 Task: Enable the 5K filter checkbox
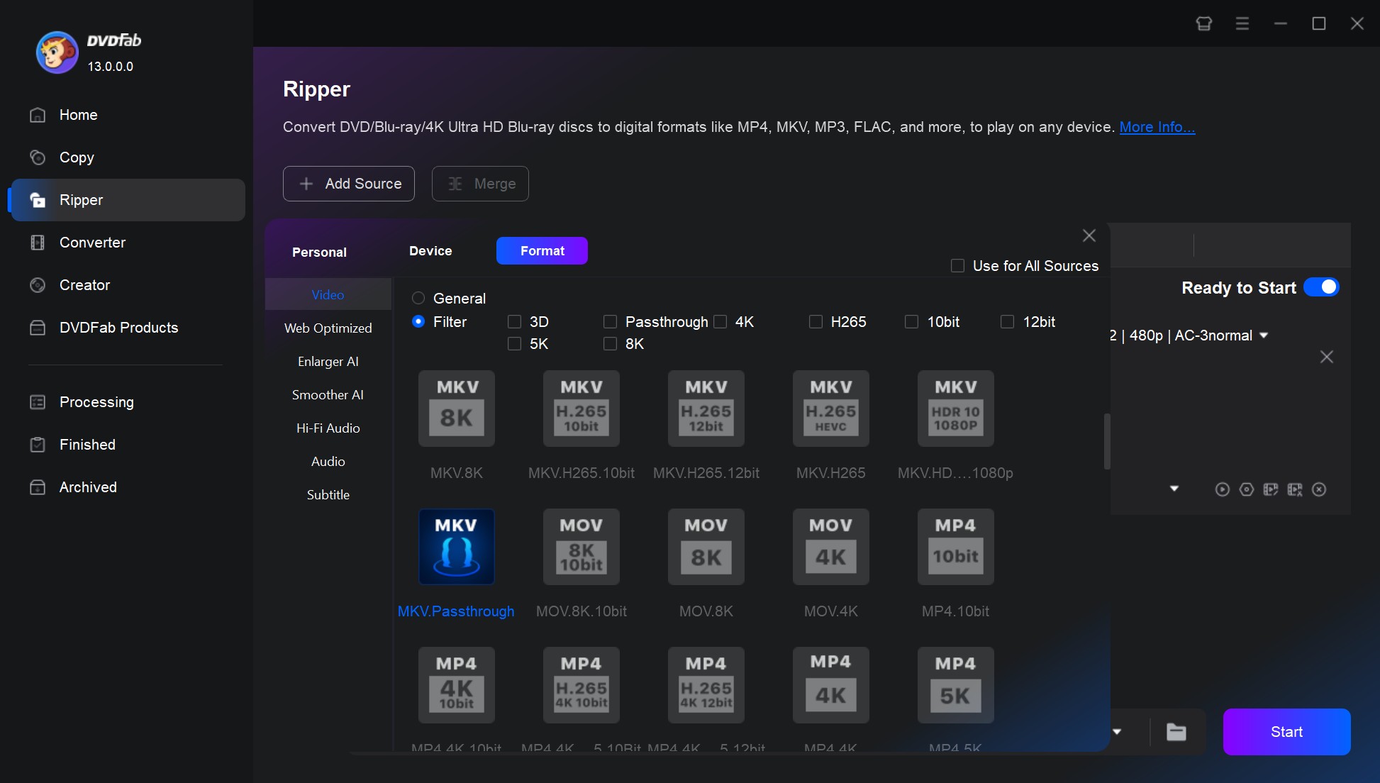coord(515,344)
